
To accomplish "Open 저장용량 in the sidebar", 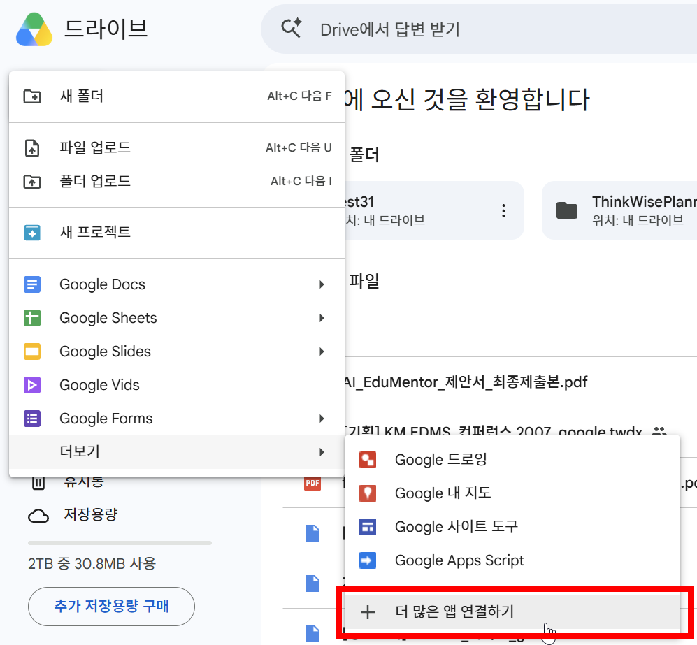I will pos(91,514).
